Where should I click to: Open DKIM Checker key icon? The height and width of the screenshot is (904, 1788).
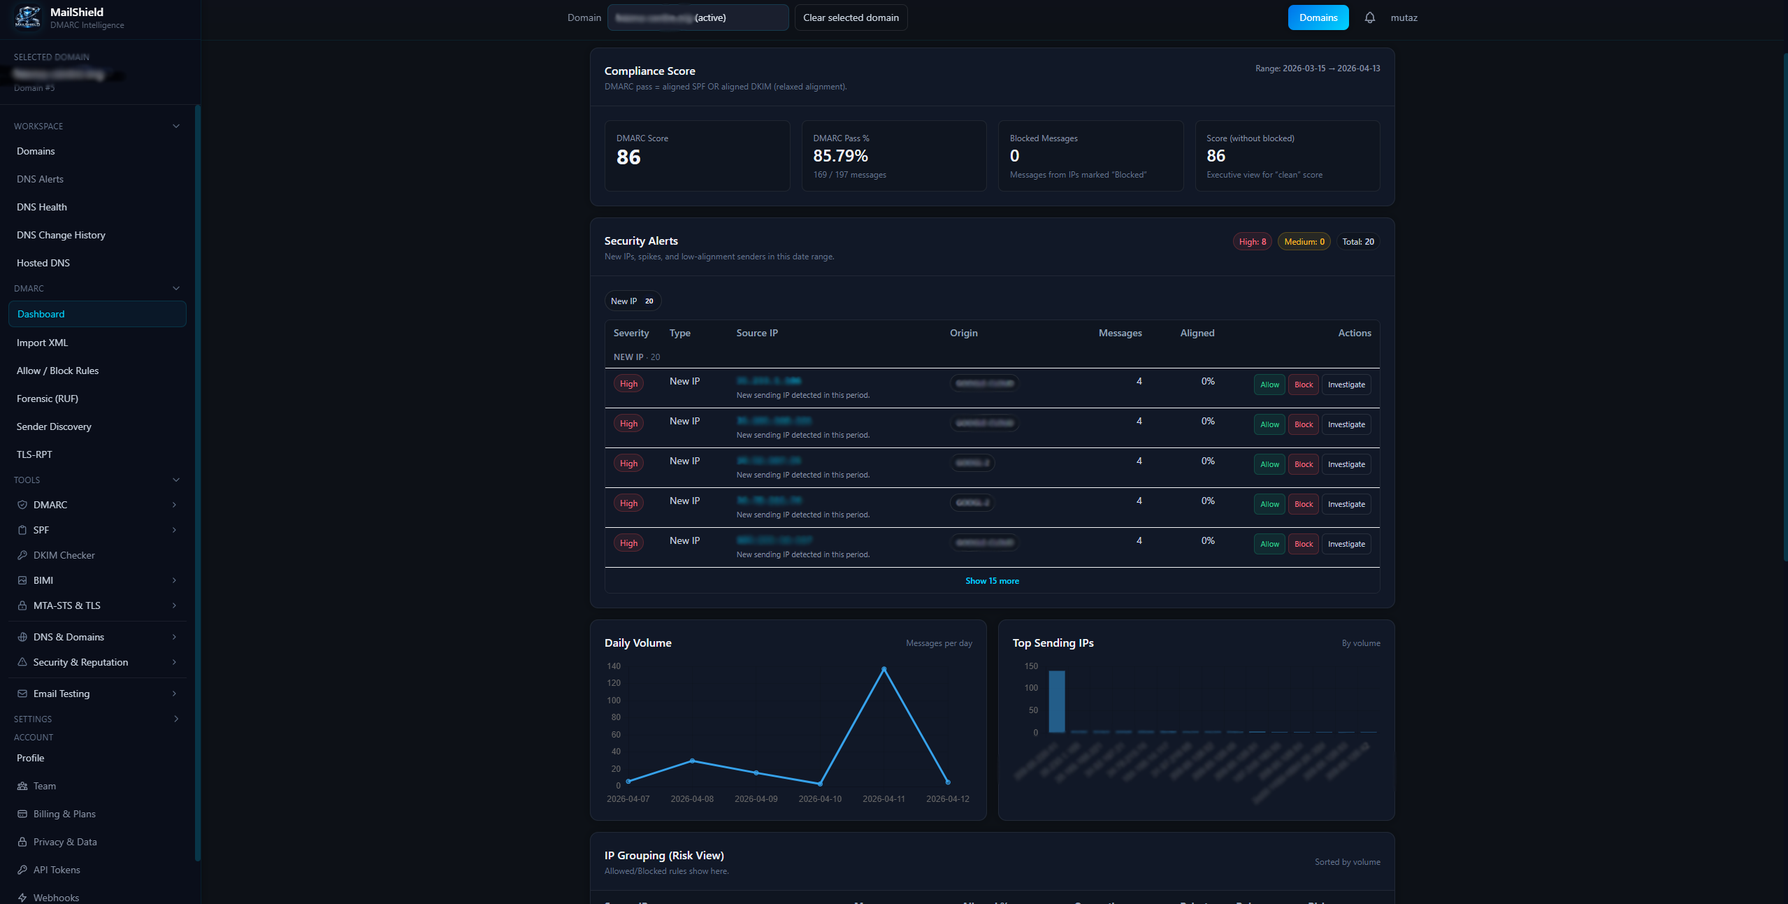(22, 555)
